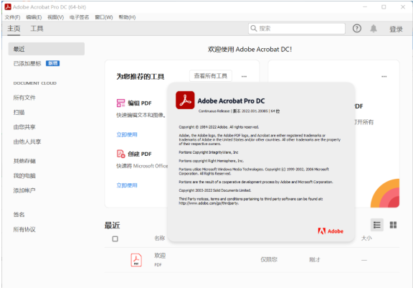
Task: Click the 新增 badge next to 已添加星标
Action: 52,63
